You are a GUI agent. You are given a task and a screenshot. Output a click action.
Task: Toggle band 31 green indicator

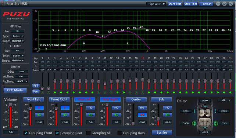pyautogui.click(x=230, y=92)
